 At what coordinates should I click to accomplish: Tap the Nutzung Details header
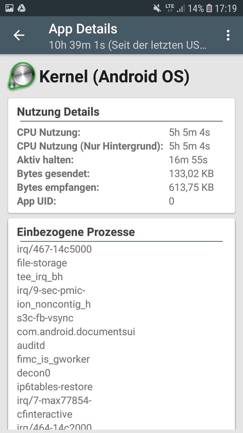point(58,112)
